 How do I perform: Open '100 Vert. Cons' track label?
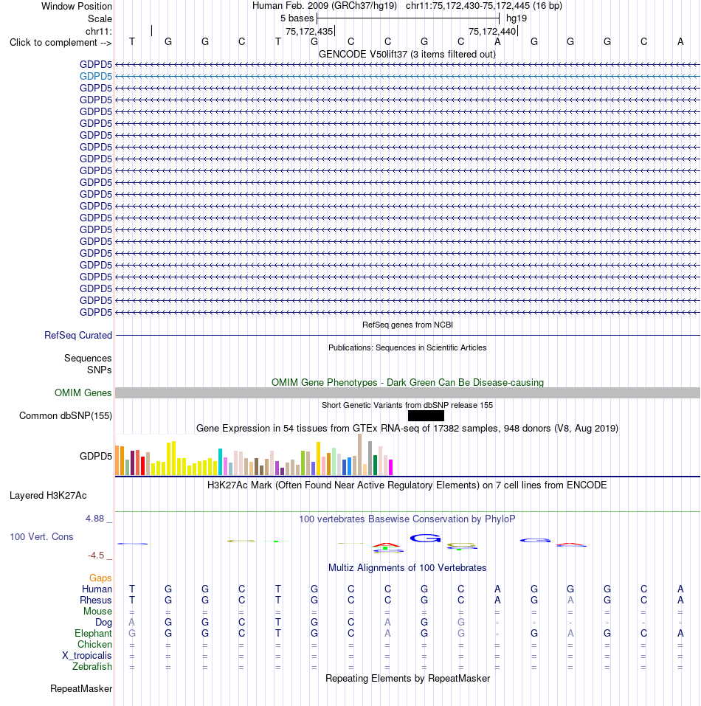point(41,537)
